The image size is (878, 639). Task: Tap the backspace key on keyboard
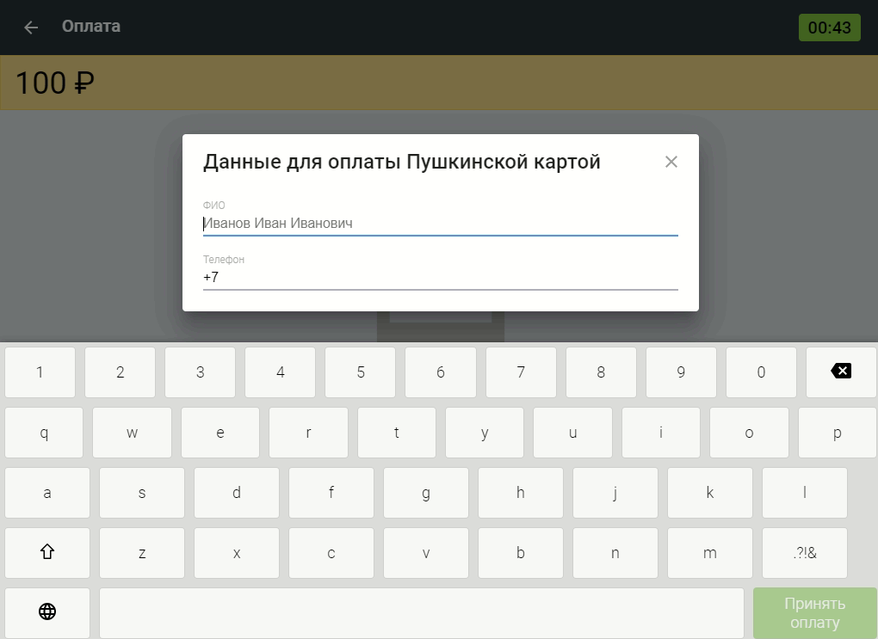841,372
